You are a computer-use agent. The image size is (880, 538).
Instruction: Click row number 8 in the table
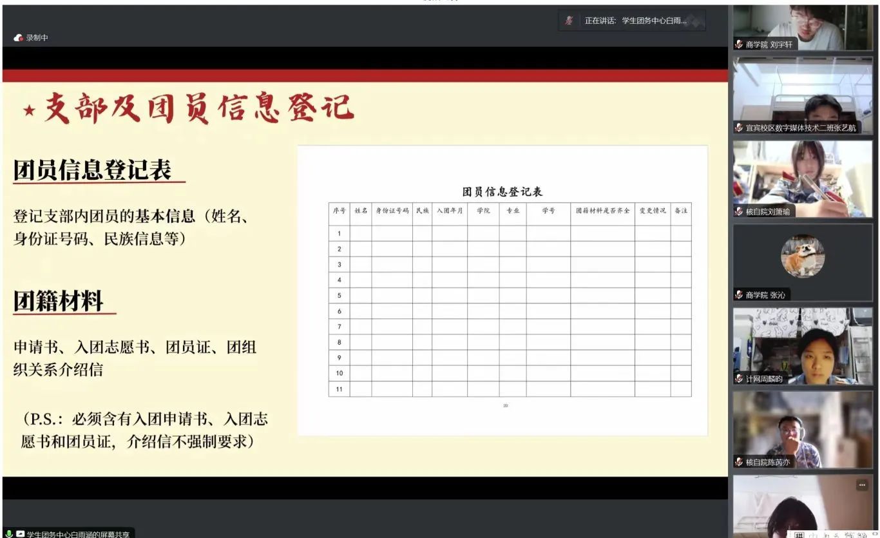(x=339, y=342)
